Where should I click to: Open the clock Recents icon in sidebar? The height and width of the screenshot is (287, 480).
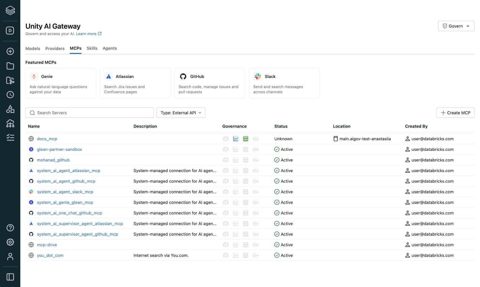10,95
